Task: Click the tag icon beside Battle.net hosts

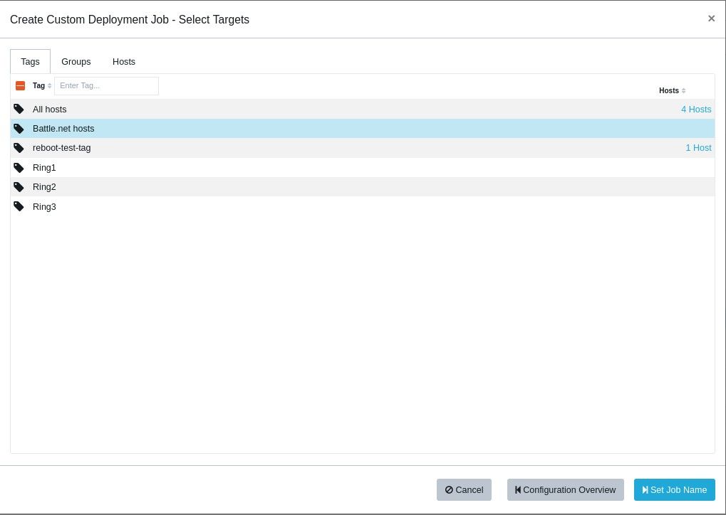Action: pyautogui.click(x=19, y=129)
